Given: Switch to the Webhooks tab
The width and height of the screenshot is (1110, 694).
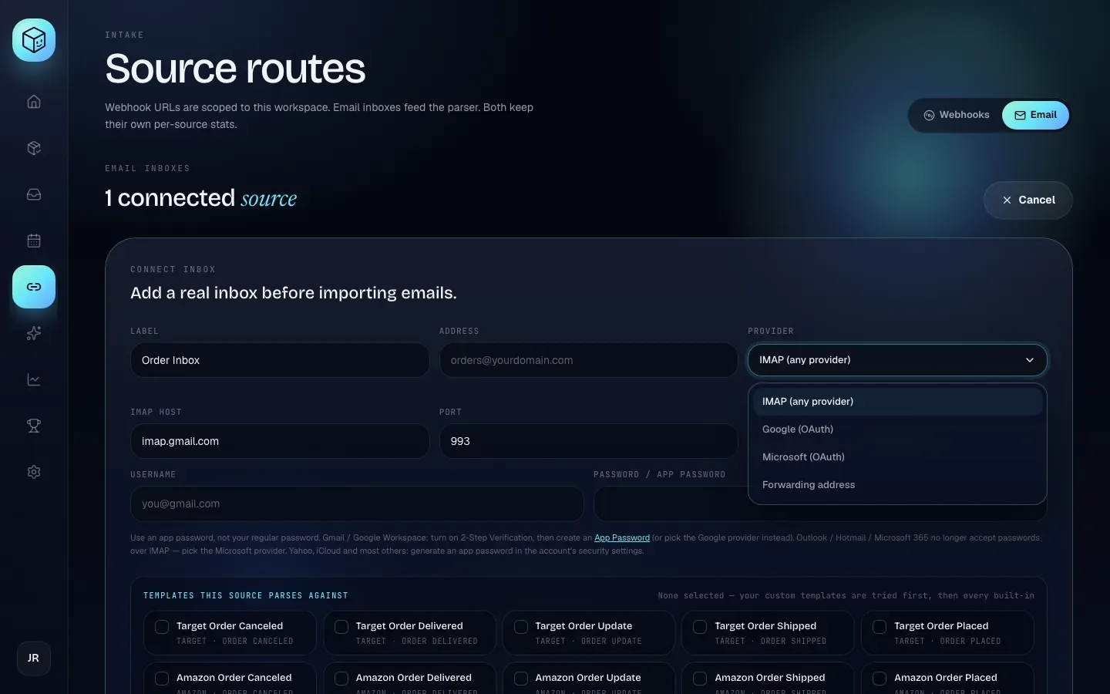Looking at the screenshot, I should coord(957,115).
